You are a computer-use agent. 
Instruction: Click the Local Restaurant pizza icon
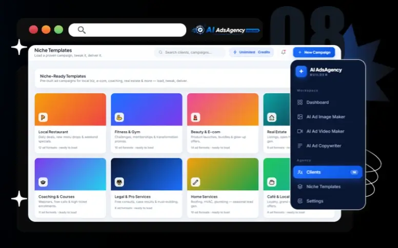[x=43, y=117]
